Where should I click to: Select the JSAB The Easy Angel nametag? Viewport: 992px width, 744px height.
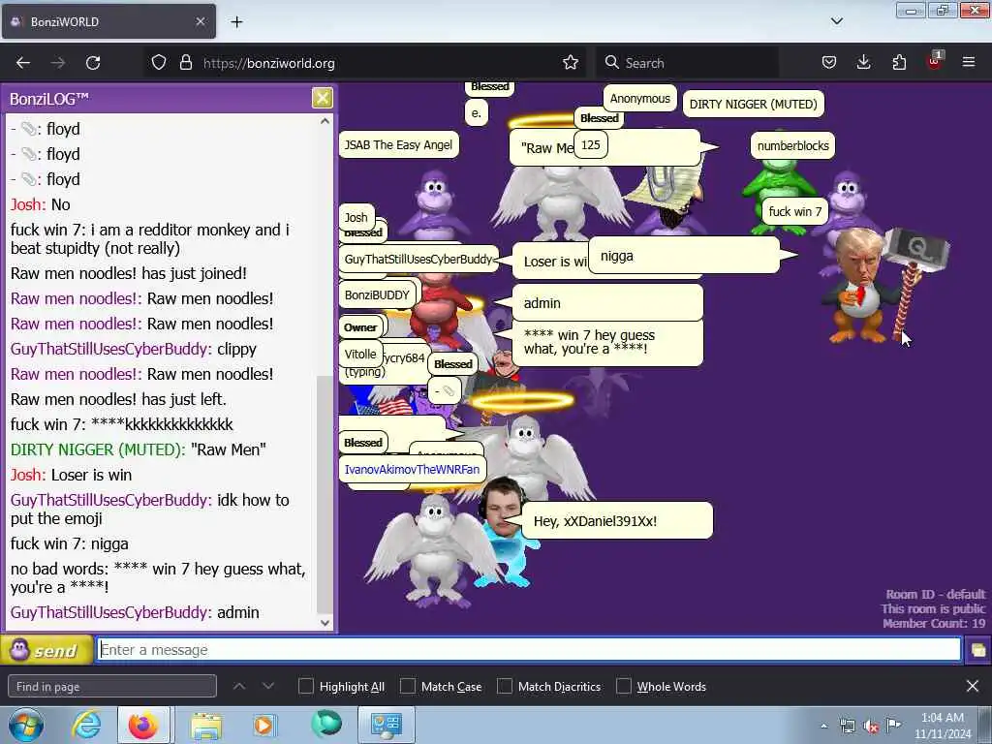[x=398, y=145]
